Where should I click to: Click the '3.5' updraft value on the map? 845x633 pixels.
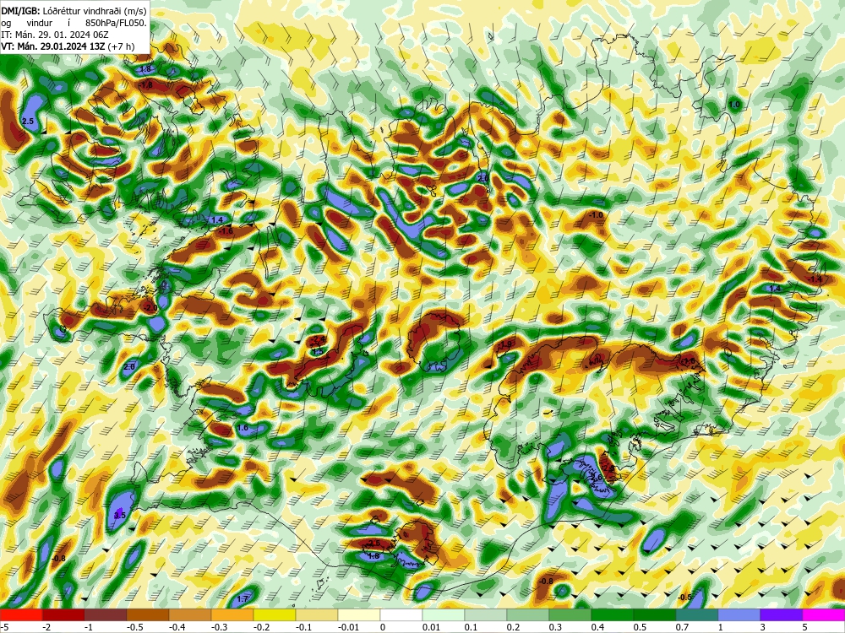pyautogui.click(x=120, y=515)
